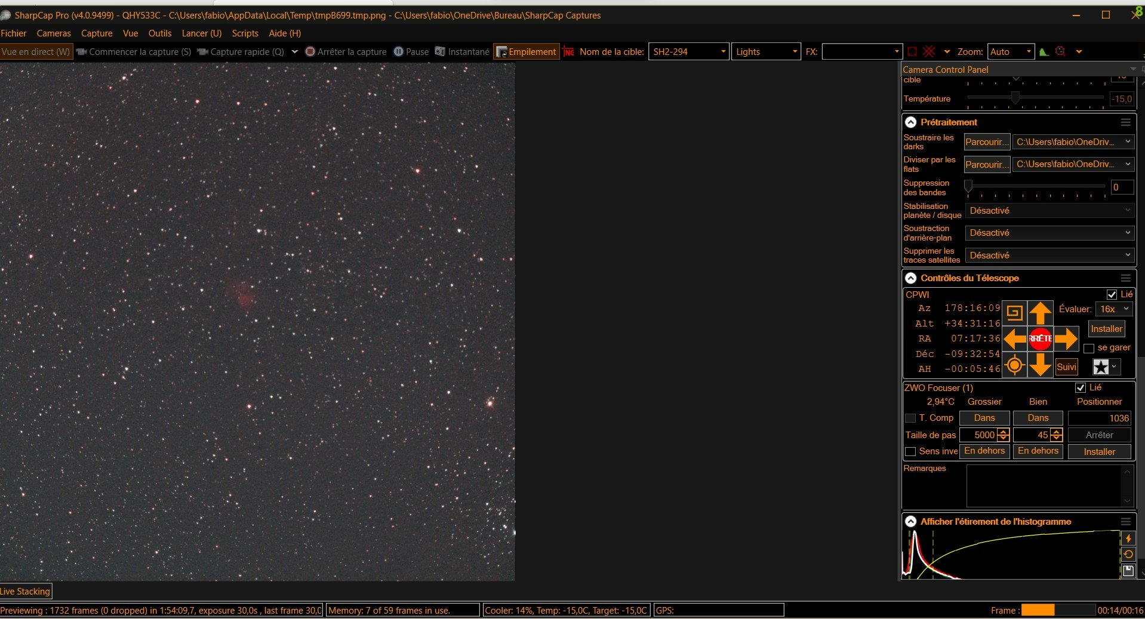1145x619 pixels.
Task: Open the green image histogram toolbar icon
Action: 1044,52
